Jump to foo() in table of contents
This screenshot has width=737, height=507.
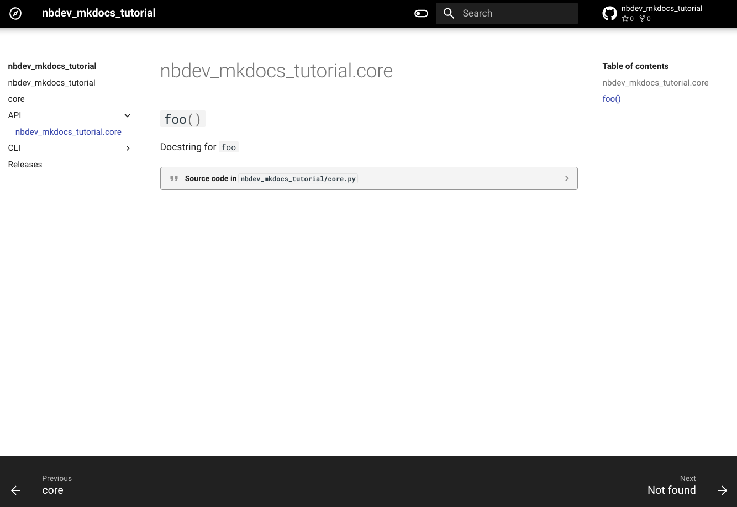612,99
